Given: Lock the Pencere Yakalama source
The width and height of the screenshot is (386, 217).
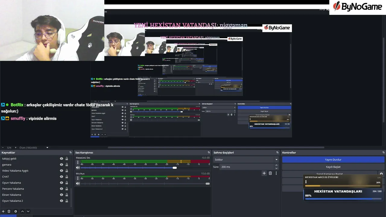Looking at the screenshot, I should pos(67,189).
